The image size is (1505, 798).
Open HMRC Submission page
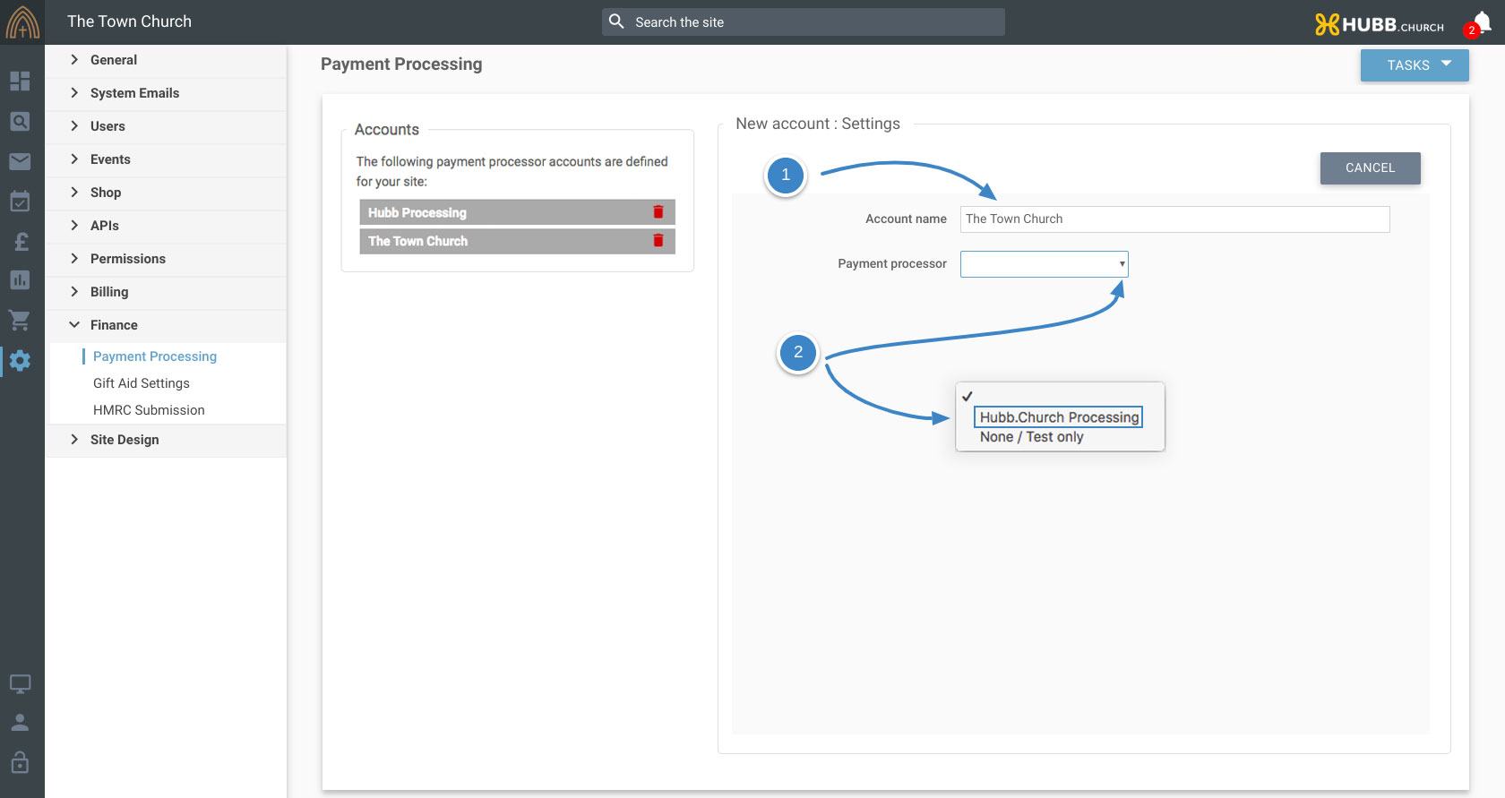[149, 410]
